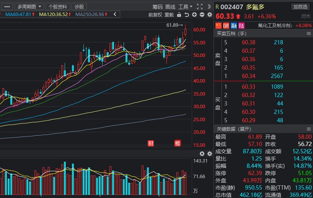
Task: Click the undo arrow icon
Action: tap(187, 15)
